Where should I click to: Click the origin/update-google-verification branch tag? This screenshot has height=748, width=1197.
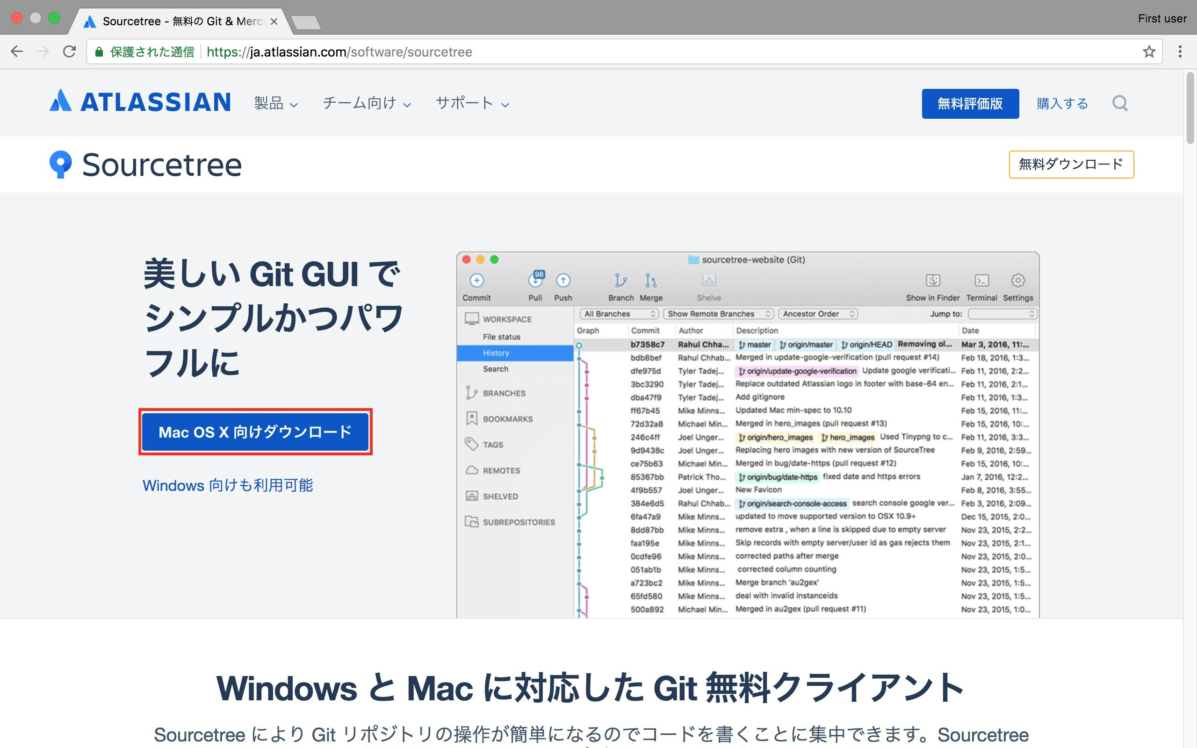click(x=797, y=371)
